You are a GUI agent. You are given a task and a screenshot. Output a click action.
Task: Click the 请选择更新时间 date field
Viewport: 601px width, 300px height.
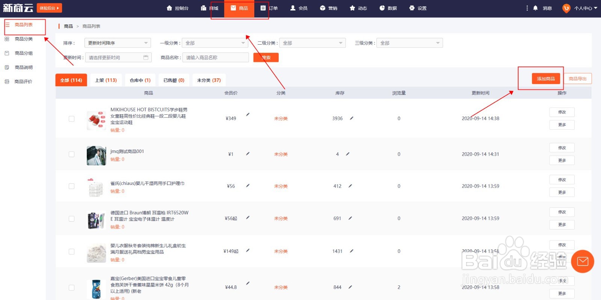(x=118, y=57)
